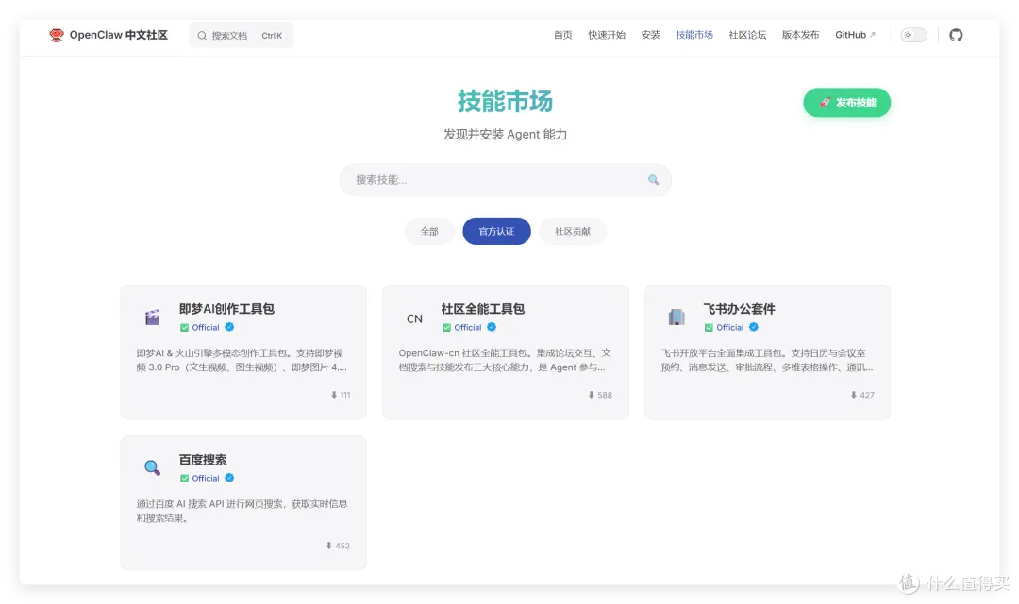
Task: Select the 社区贡献 filter pill
Action: pos(573,231)
